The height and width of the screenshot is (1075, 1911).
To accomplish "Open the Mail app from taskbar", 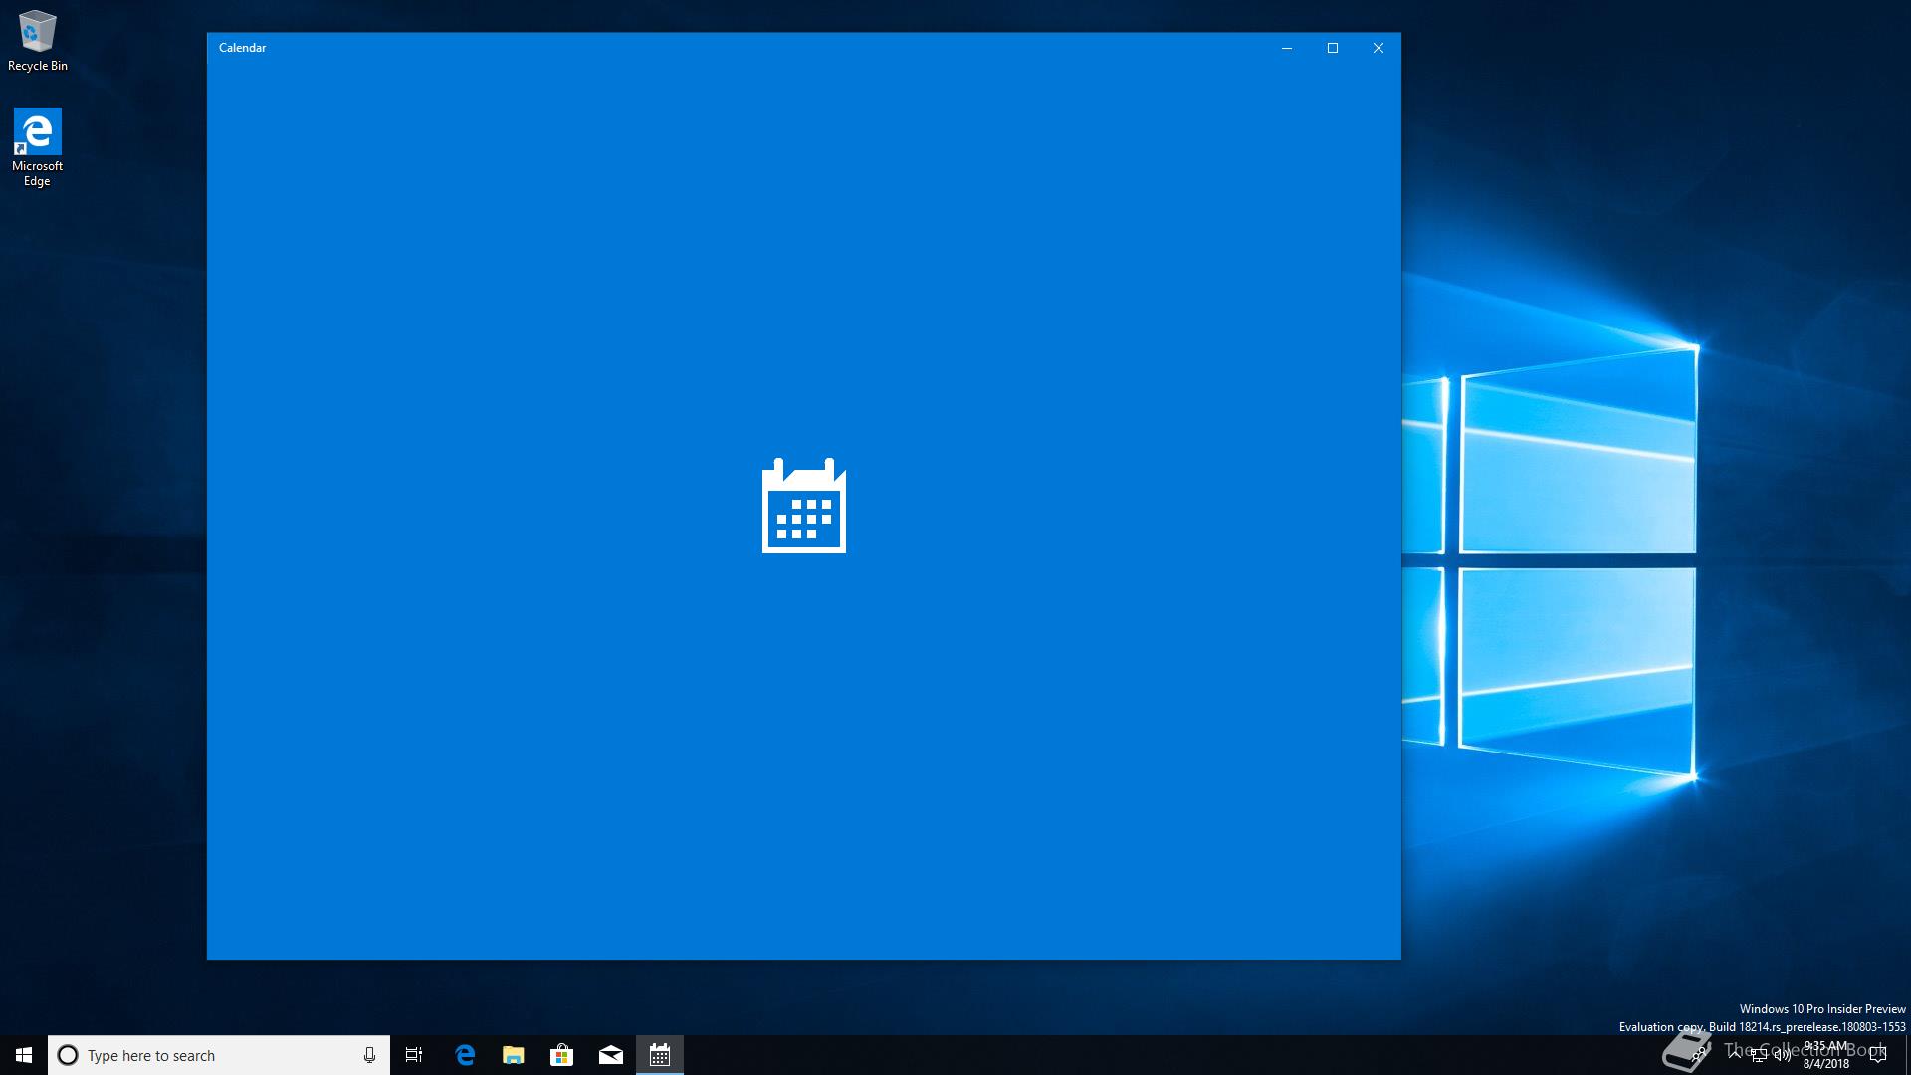I will [x=611, y=1055].
